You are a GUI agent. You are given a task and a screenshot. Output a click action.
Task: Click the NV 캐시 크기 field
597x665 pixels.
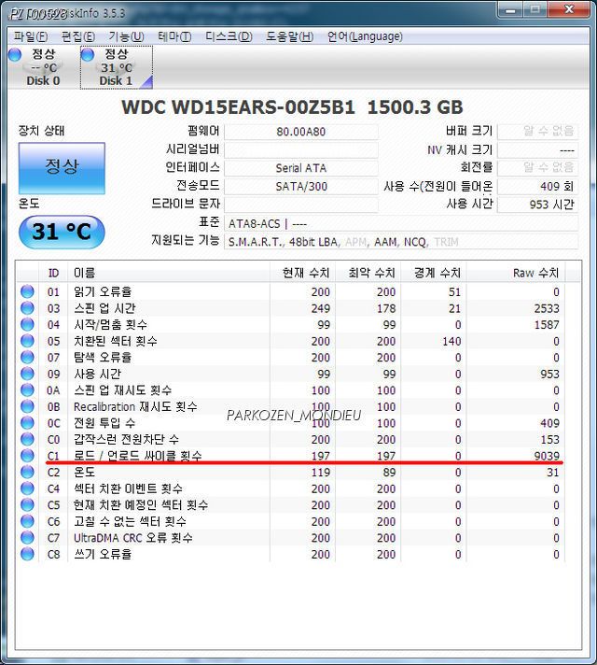pos(537,150)
